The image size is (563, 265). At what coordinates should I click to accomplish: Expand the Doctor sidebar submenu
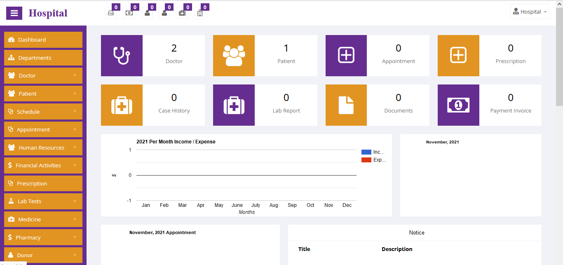[x=75, y=75]
